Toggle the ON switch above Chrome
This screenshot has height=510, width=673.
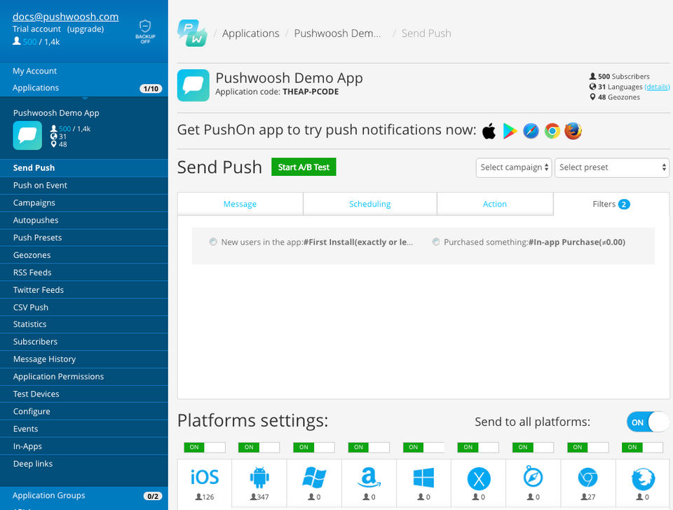[588, 448]
